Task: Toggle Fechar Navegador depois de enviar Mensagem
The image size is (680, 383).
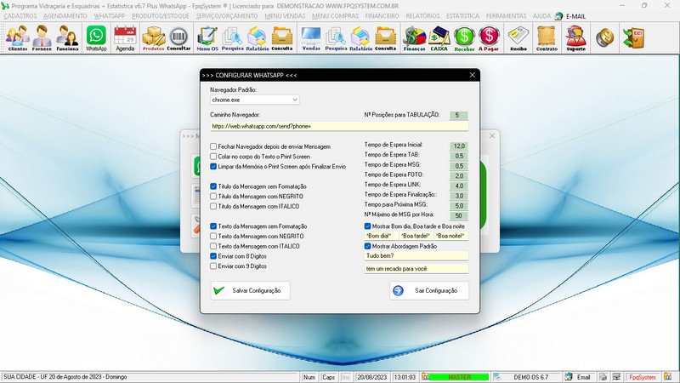Action: pos(213,146)
